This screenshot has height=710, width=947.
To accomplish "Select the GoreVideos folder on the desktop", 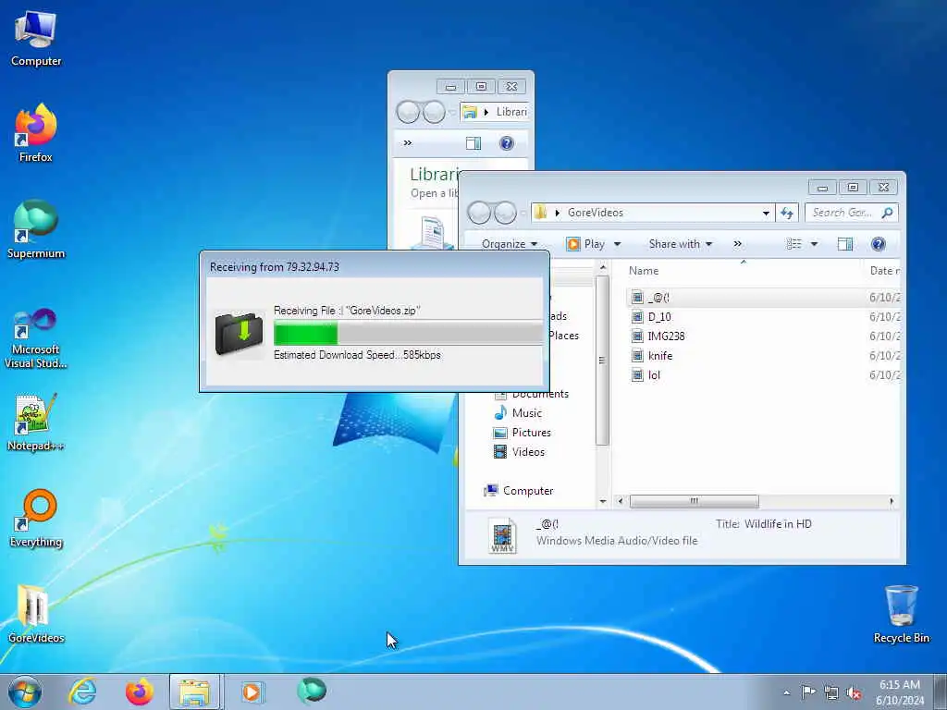I will tap(36, 614).
